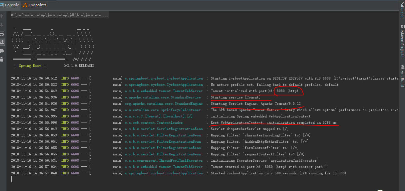The width and height of the screenshot is (405, 191).
Task: Click the Down the stack trace arrow
Action: 2,25
